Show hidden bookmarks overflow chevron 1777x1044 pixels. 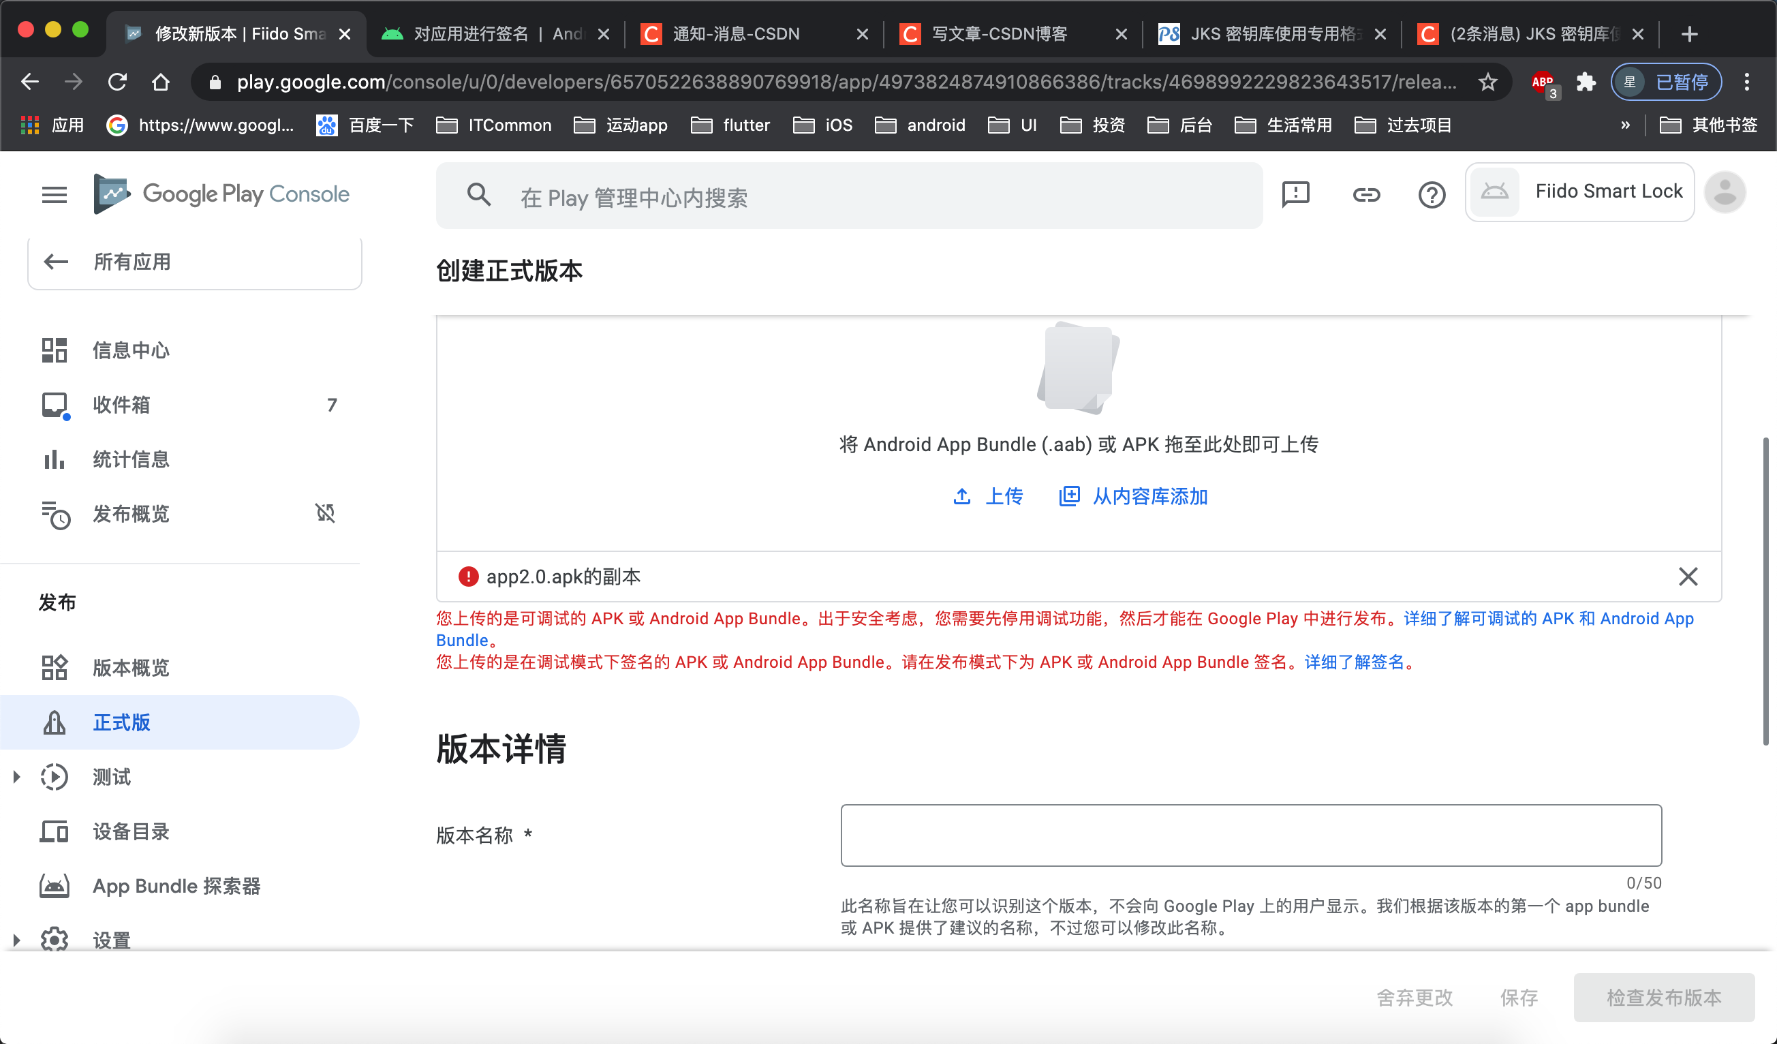pyautogui.click(x=1625, y=125)
